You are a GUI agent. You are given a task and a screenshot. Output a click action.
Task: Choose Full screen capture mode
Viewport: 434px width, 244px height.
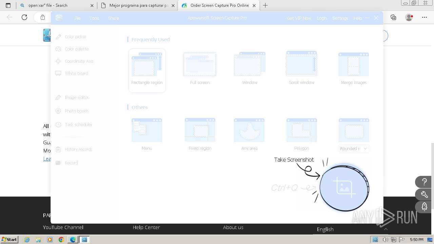coord(200,68)
